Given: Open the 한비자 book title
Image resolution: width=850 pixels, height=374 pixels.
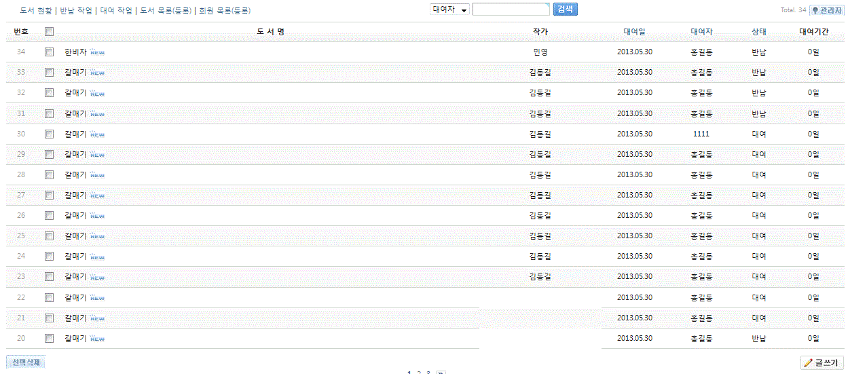Looking at the screenshot, I should pos(75,52).
